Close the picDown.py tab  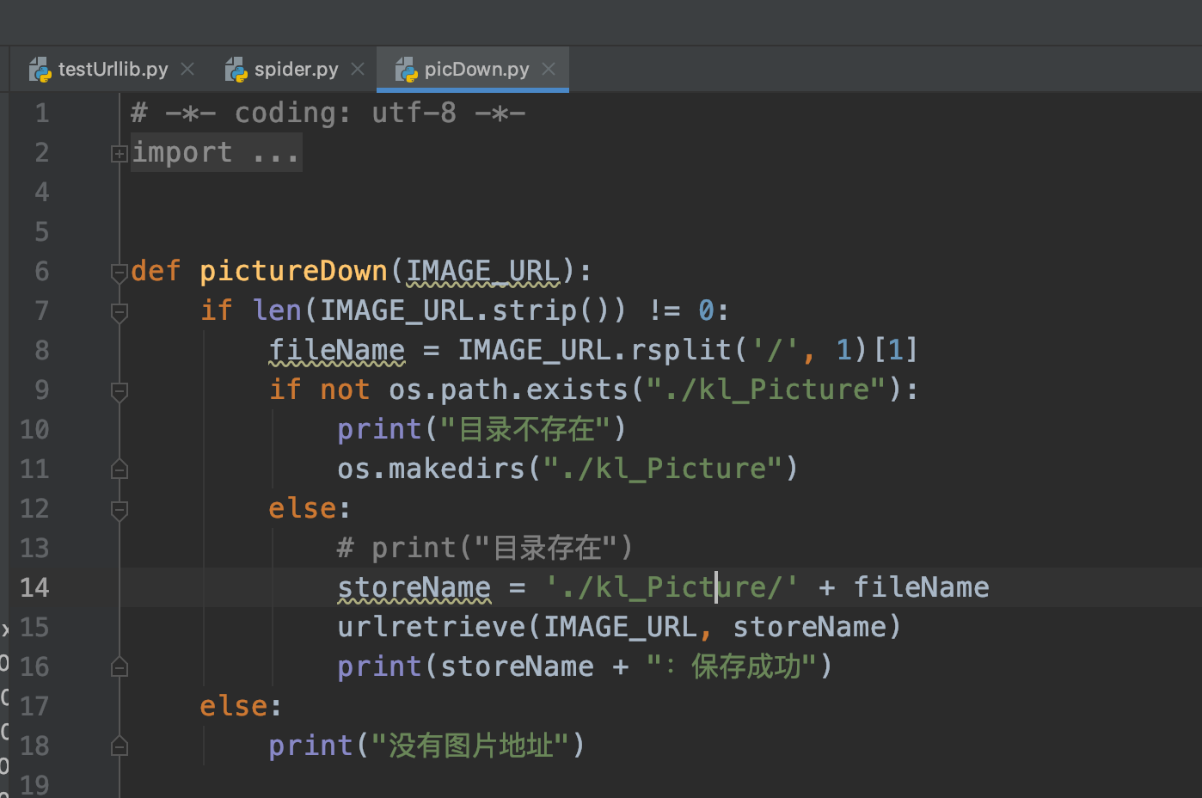549,69
